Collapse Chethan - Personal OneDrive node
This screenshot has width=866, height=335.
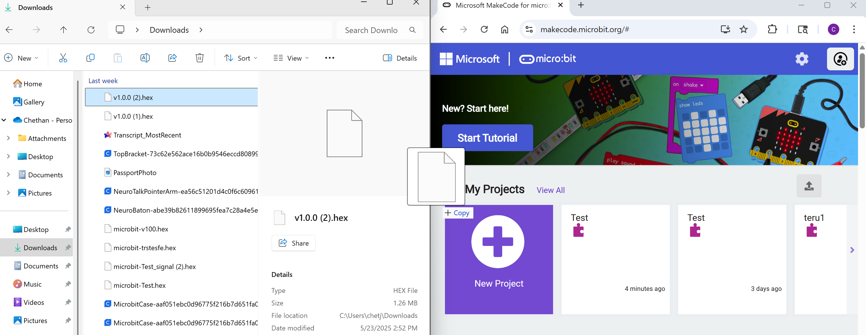point(4,120)
